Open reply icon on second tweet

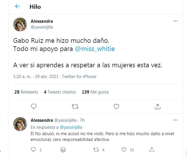click(33, 150)
